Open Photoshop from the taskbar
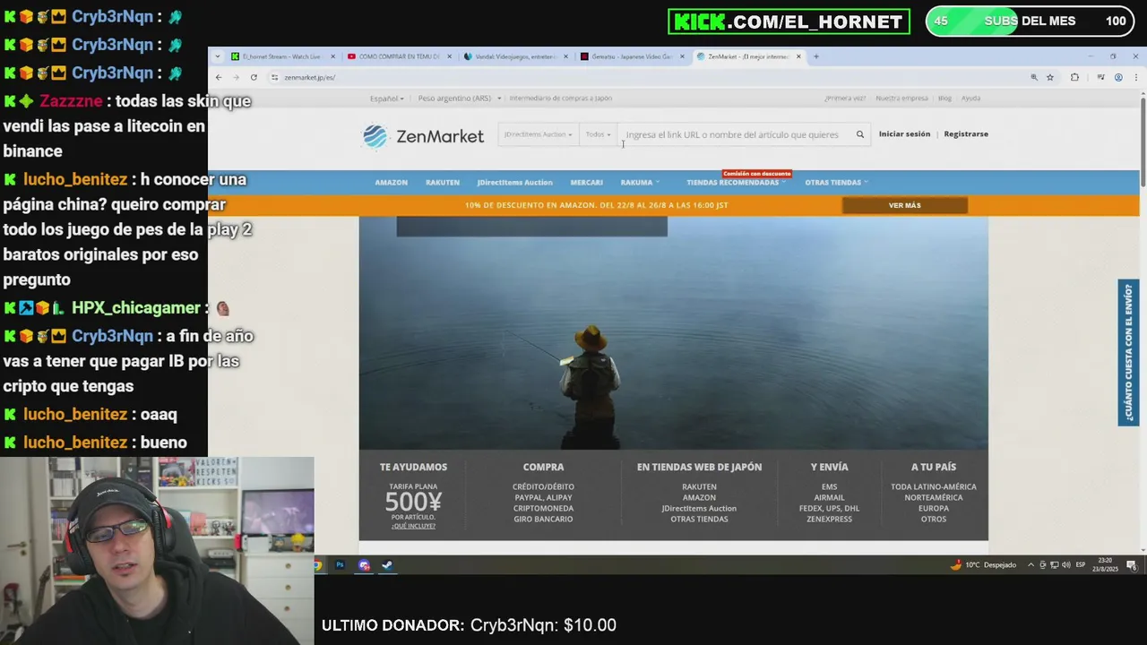The width and height of the screenshot is (1147, 645). coord(340,565)
